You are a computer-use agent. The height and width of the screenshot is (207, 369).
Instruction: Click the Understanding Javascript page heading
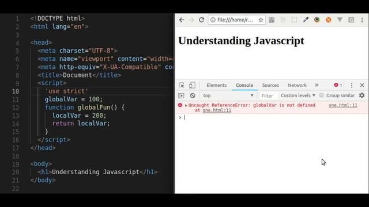241,41
